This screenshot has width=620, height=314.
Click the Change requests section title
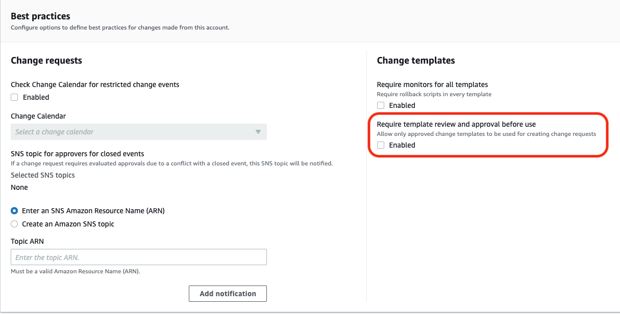point(46,61)
